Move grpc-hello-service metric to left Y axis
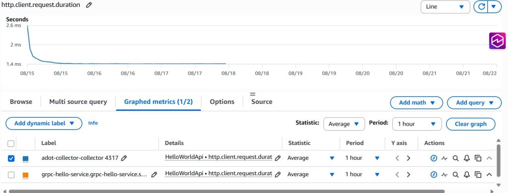Viewport: 508px width, 193px height. (397, 175)
